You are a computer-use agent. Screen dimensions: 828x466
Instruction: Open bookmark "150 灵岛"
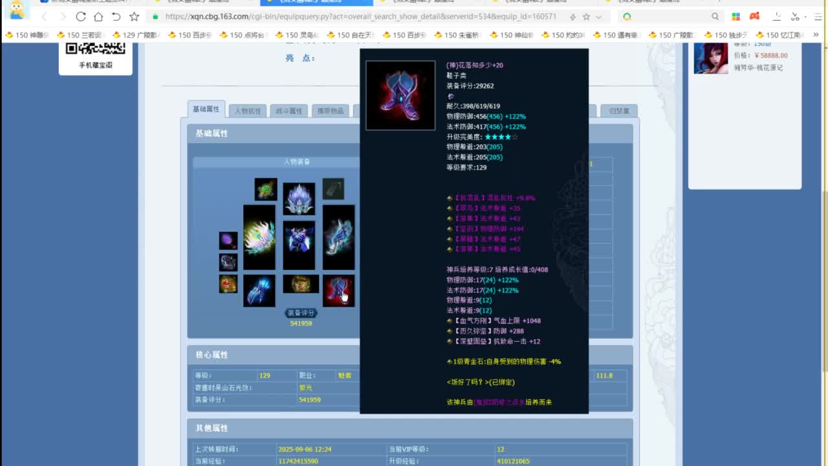tap(298, 35)
